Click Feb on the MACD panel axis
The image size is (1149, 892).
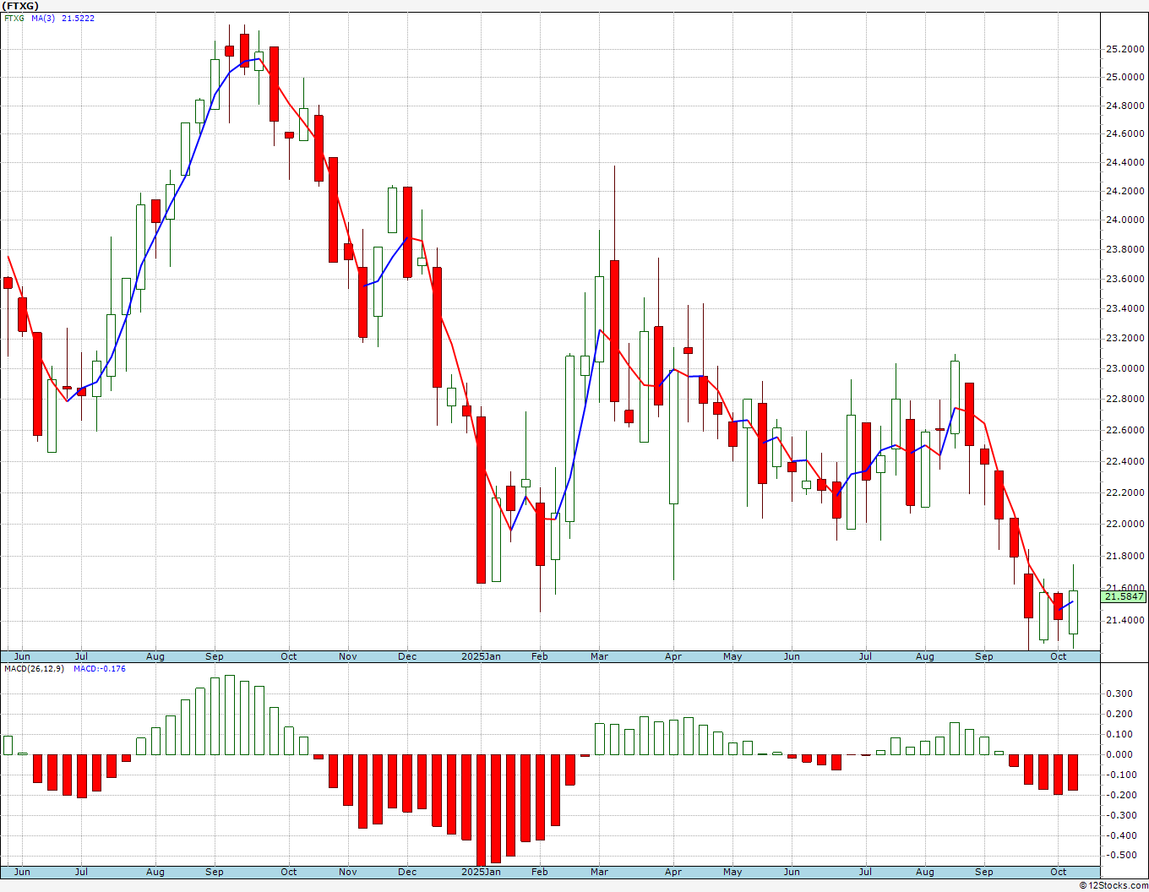coord(540,872)
